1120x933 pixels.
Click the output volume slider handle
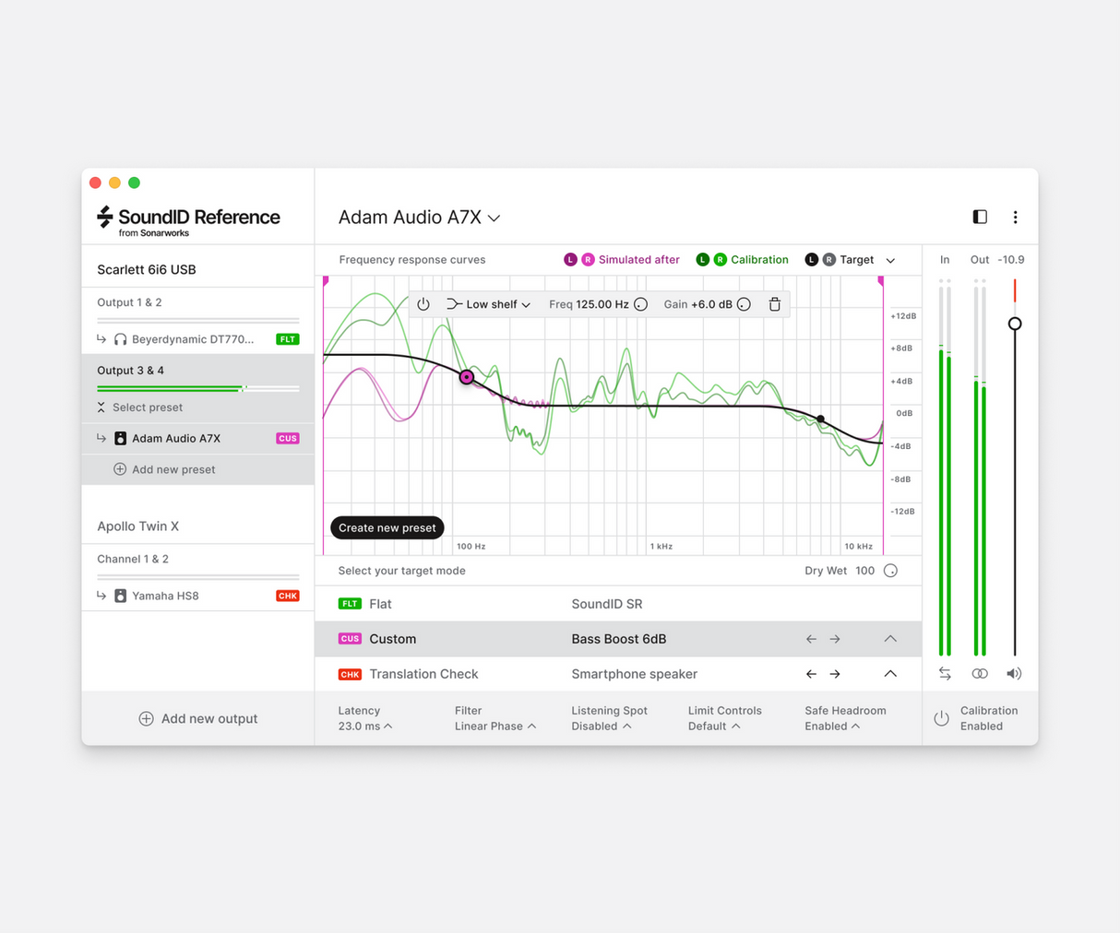(1015, 324)
